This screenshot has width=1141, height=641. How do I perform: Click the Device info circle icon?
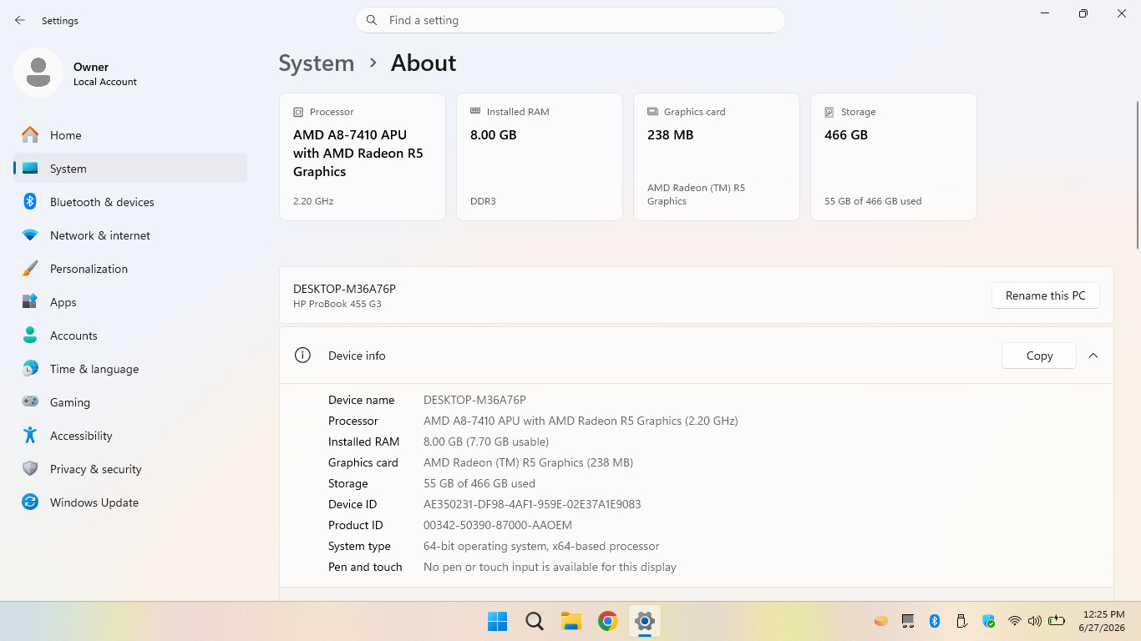pos(302,356)
